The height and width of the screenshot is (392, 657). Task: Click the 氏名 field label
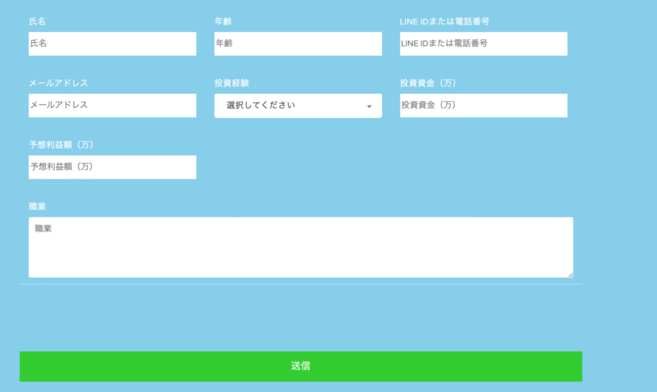point(33,21)
